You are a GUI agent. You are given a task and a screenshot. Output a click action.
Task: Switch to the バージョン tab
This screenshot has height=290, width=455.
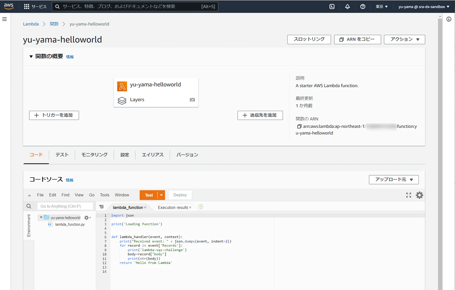187,155
